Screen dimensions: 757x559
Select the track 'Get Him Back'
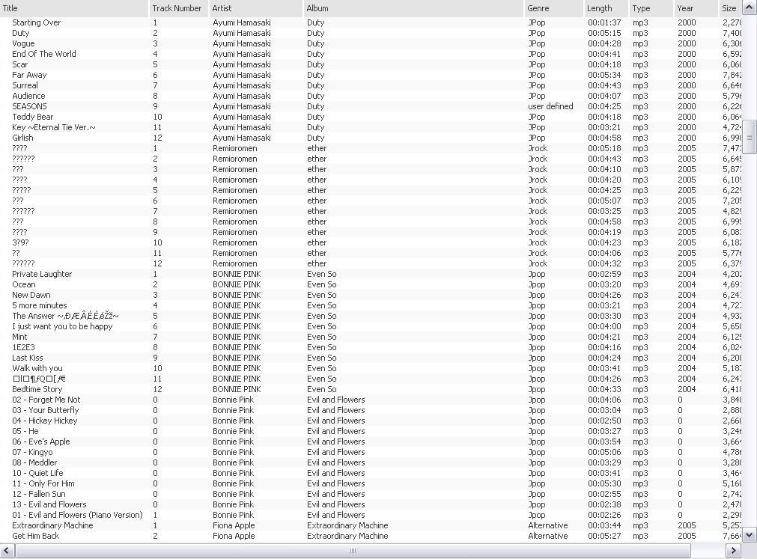click(x=36, y=536)
